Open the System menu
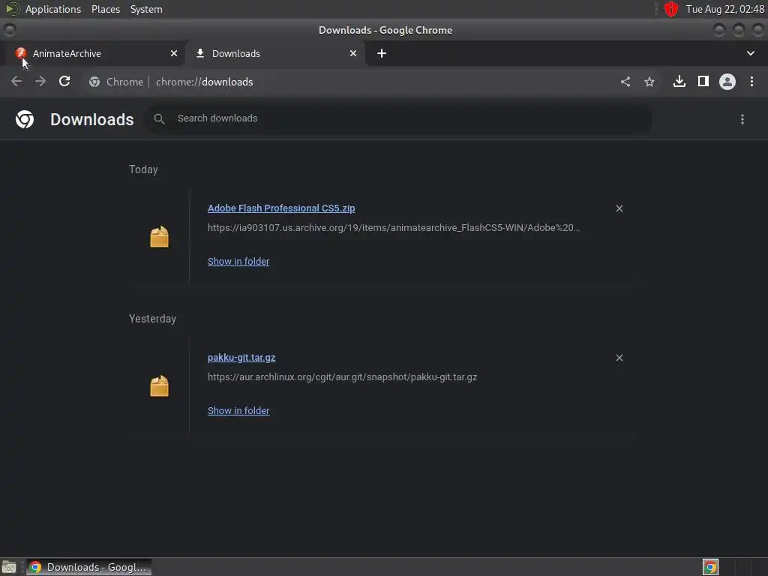Screen dimensions: 768x576 pos(146,9)
